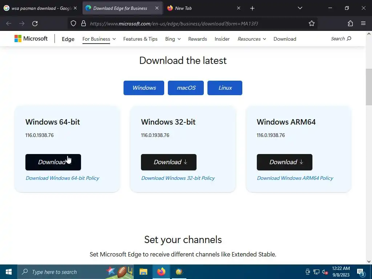Screen dimensions: 372x279
Task: Open the extensions puzzle icon
Action: [x=350, y=24]
